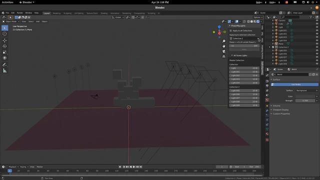Adjust the world Strength value field
The image size is (320, 180).
[305, 100]
